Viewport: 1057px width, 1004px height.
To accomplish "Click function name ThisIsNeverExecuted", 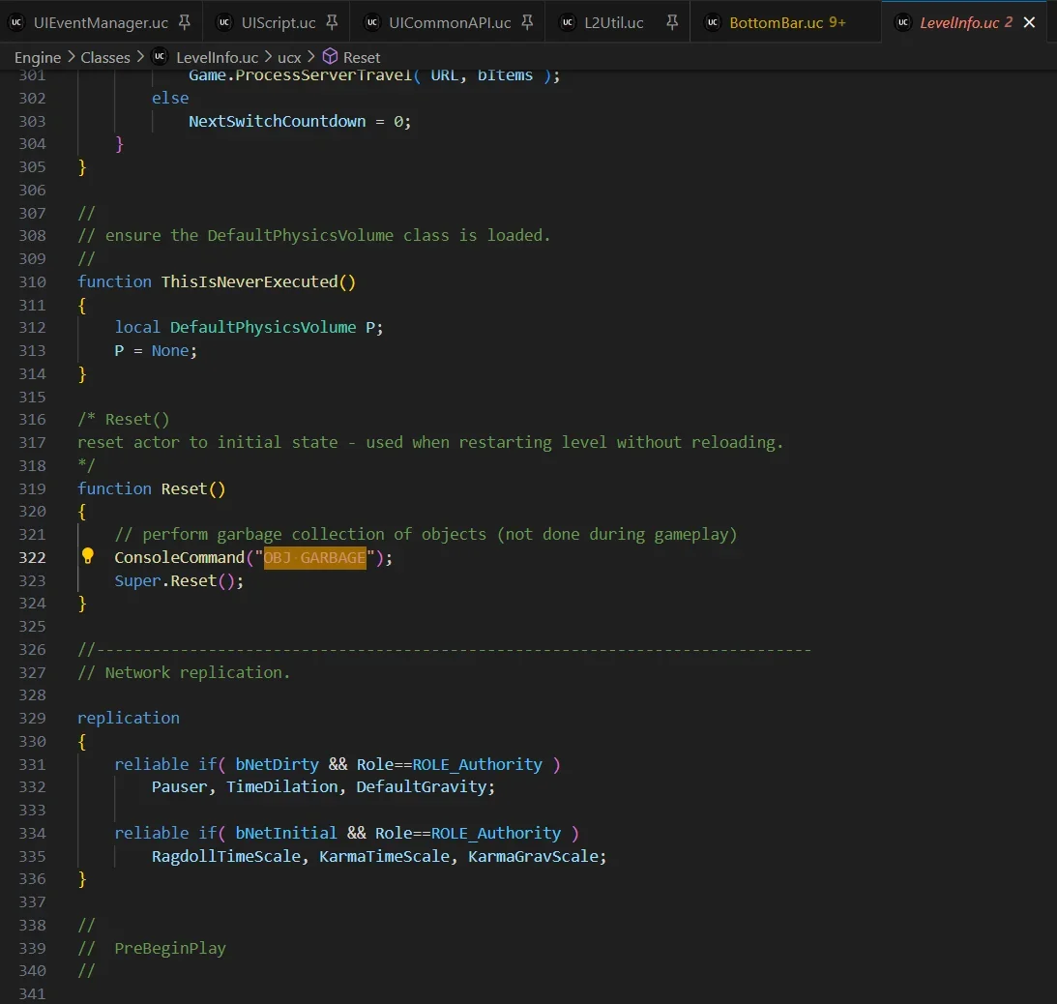I will (x=250, y=281).
